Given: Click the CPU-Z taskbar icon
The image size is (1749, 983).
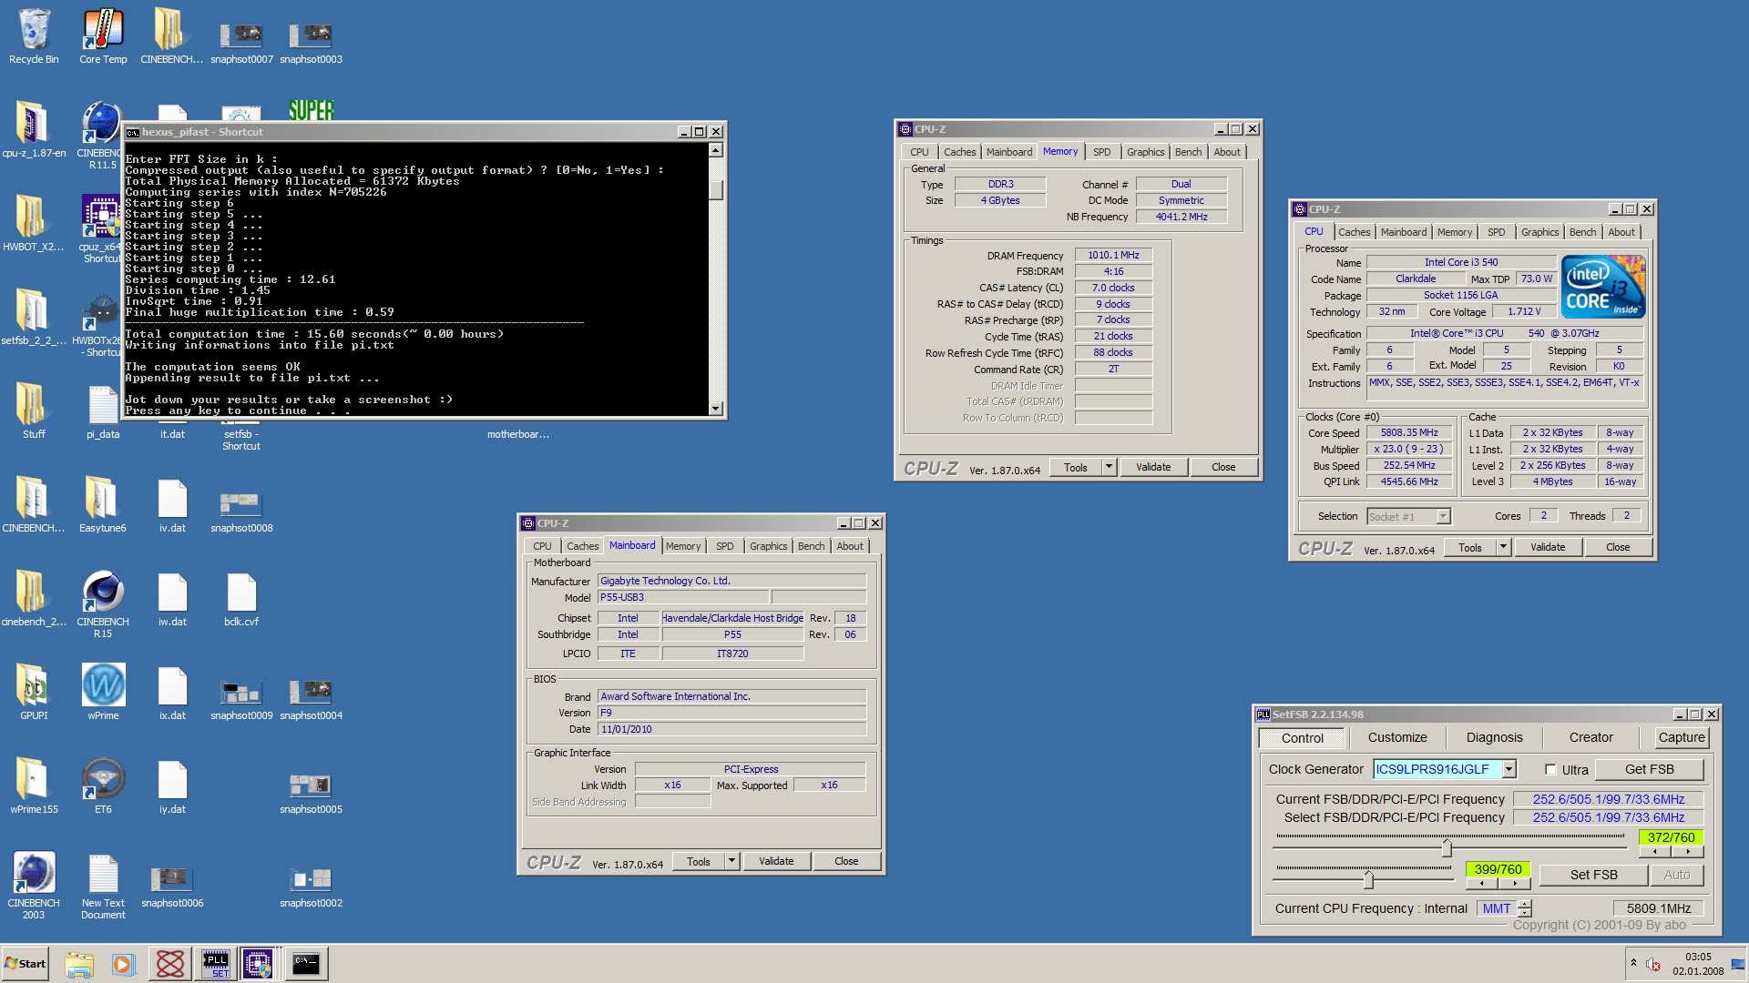Looking at the screenshot, I should click(258, 964).
